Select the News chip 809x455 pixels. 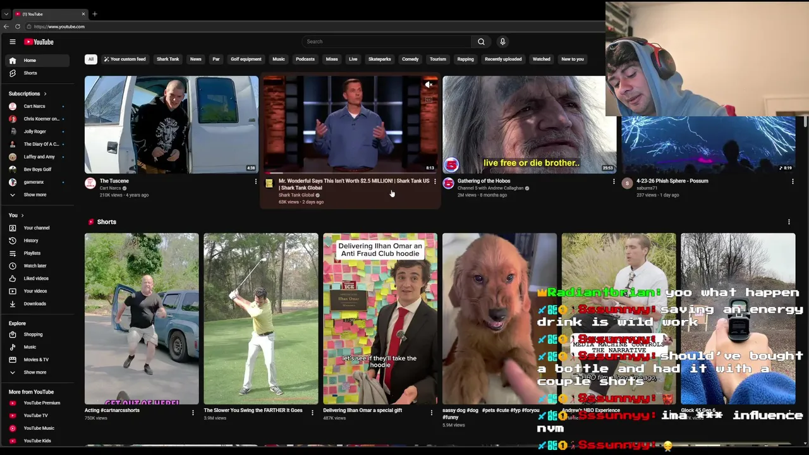[x=196, y=59]
